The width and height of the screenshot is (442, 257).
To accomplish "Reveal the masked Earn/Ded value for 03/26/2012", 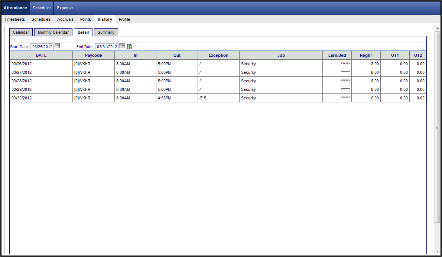I will tap(345, 63).
